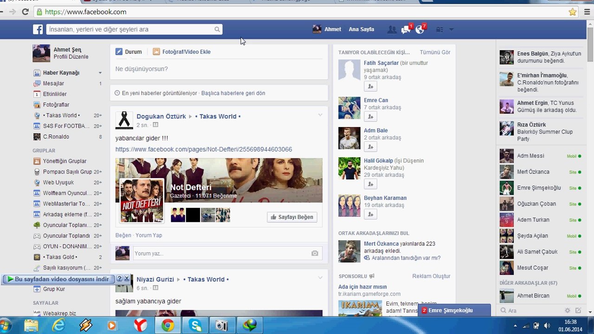Click the Beğen link under the post
This screenshot has height=334, width=594.
[x=123, y=235]
